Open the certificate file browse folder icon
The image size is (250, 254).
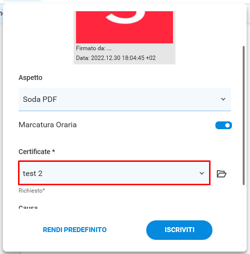222,174
